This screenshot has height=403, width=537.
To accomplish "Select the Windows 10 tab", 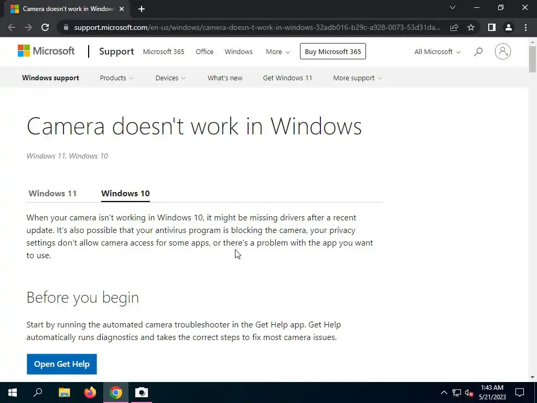I will [125, 193].
